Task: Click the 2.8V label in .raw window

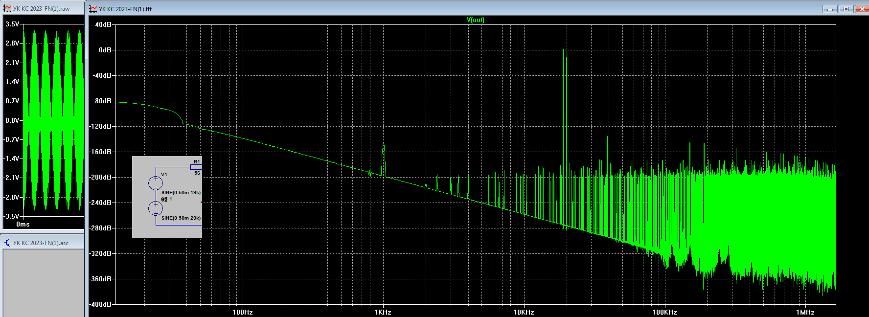Action: pos(12,43)
